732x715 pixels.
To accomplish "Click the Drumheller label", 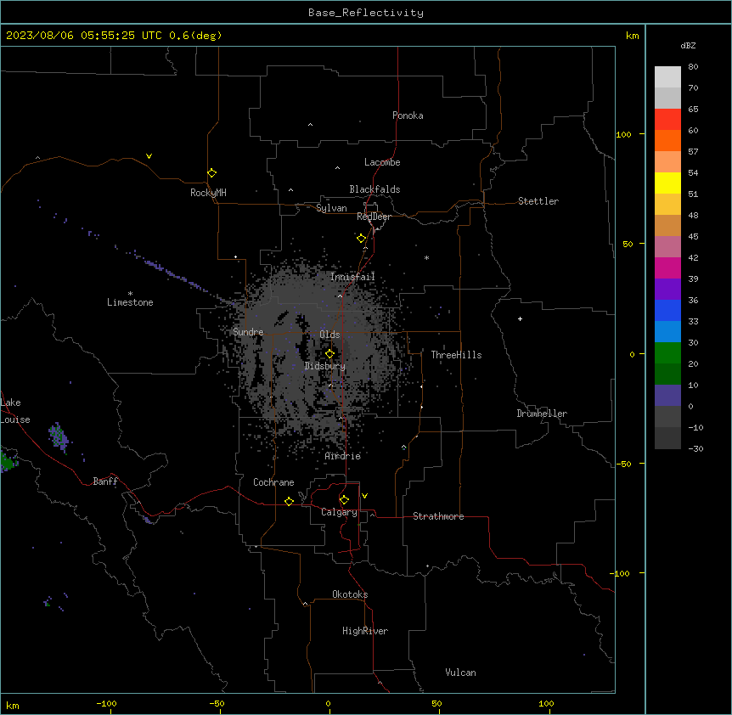I will (x=542, y=414).
